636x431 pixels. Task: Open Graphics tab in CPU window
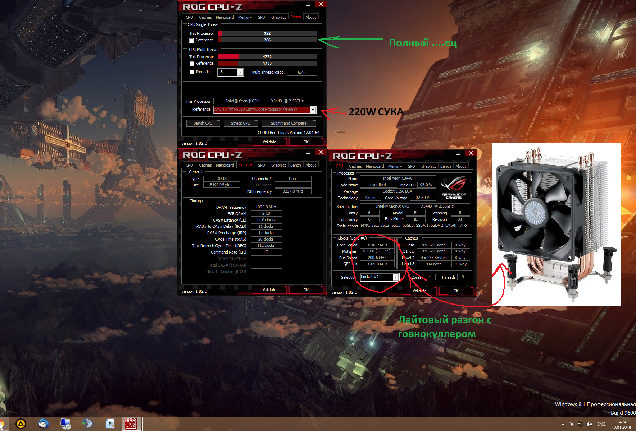429,166
